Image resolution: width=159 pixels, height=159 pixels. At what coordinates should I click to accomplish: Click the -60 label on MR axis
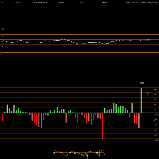(155, 130)
